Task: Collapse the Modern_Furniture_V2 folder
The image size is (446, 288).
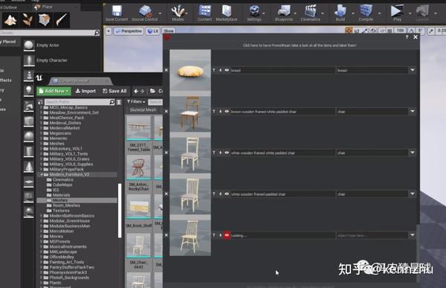Action: (42, 174)
